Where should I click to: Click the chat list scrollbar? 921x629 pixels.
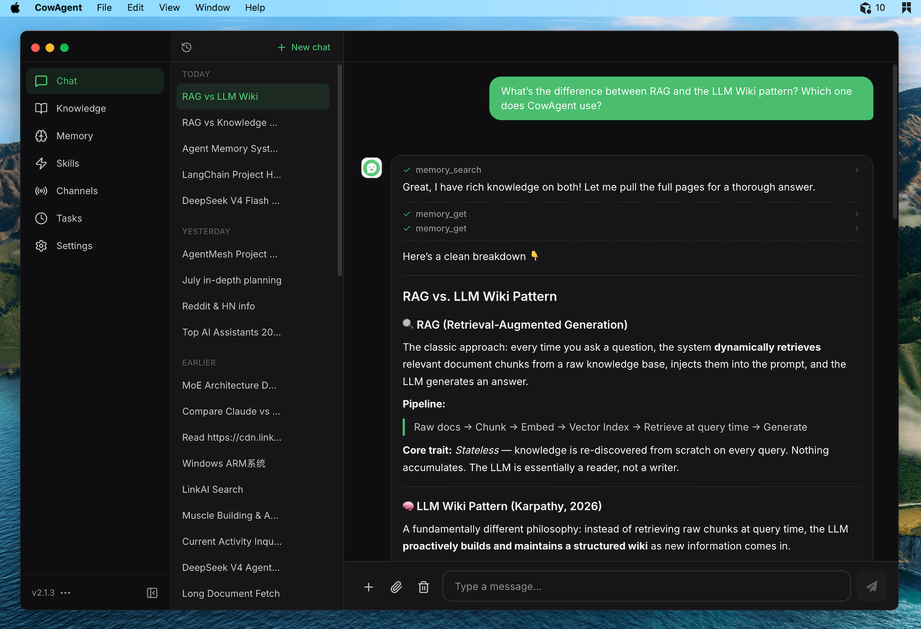coord(340,171)
